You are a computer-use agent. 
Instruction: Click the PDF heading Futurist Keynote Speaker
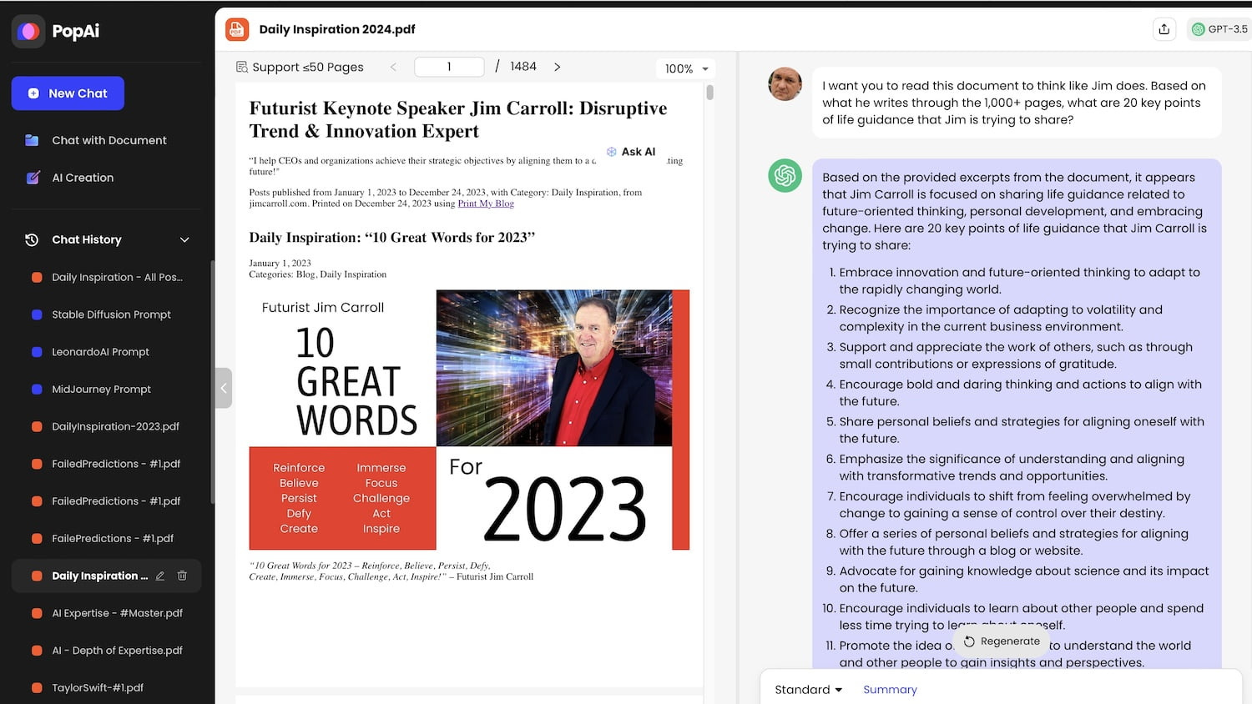(458, 119)
